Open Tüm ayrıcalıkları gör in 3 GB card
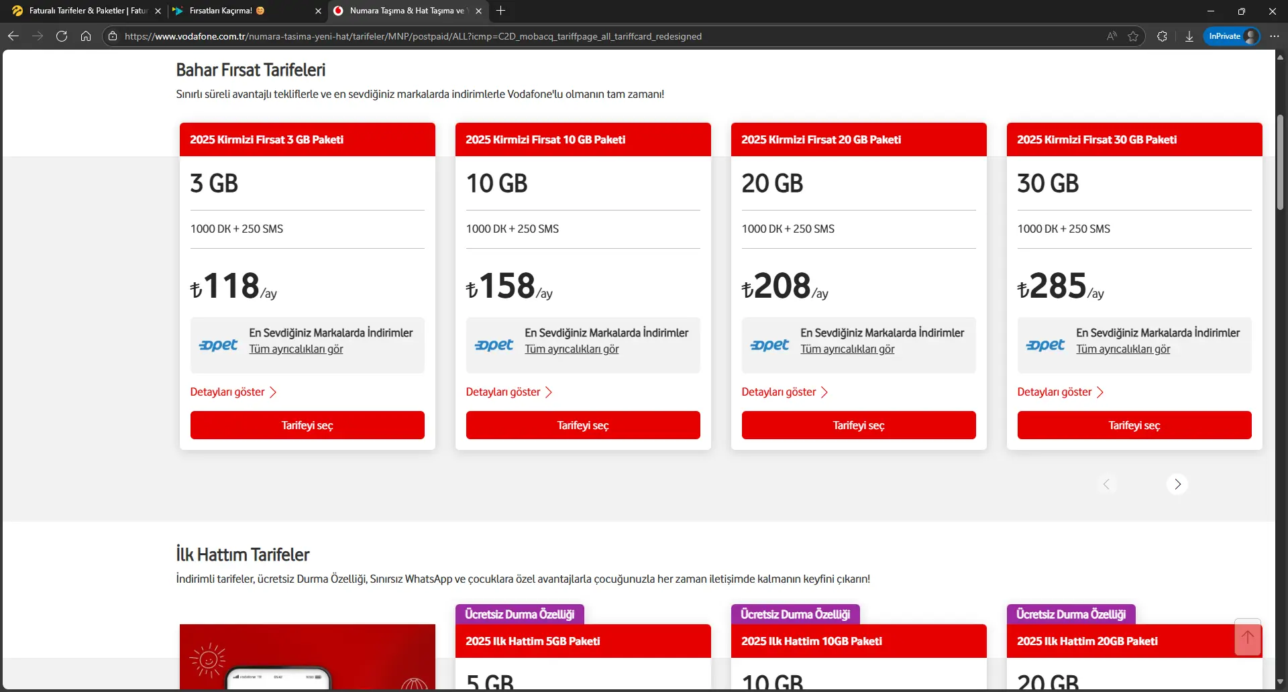The width and height of the screenshot is (1288, 692). click(x=296, y=349)
